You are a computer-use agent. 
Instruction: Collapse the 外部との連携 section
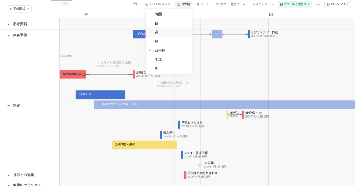click(9, 175)
